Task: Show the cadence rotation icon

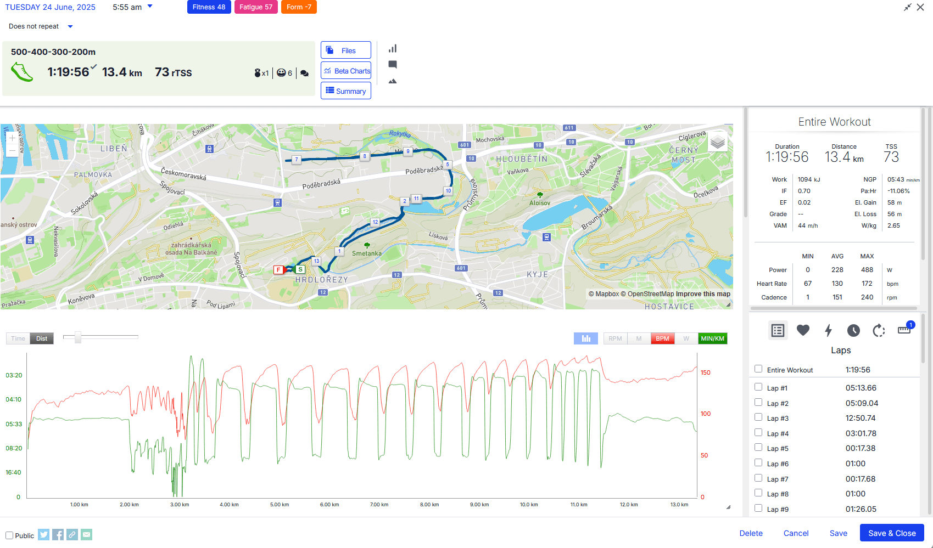Action: coord(879,330)
